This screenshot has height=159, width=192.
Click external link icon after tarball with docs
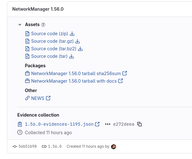click(121, 81)
